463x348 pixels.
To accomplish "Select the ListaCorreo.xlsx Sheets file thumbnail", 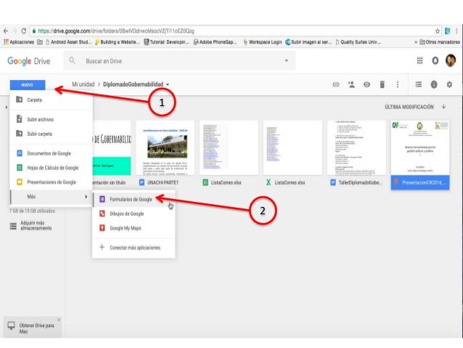I will tap(229, 147).
